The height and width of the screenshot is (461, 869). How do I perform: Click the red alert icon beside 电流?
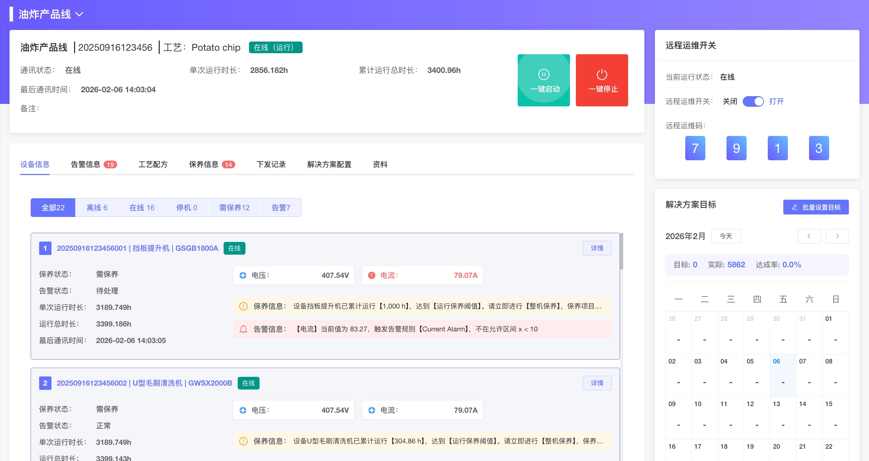pyautogui.click(x=372, y=275)
